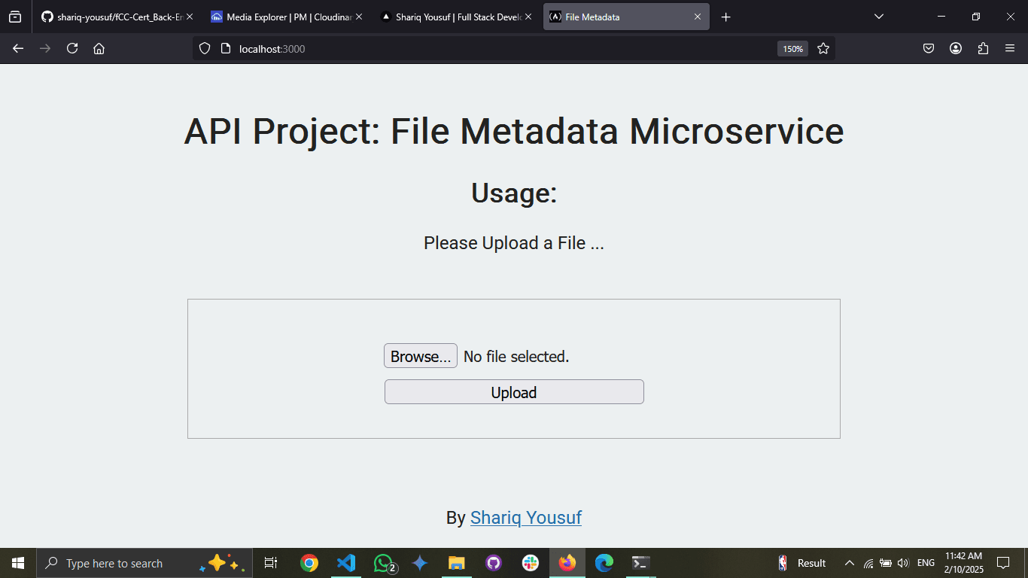Click the 150% zoom indicator
The height and width of the screenshot is (578, 1028).
(792, 48)
